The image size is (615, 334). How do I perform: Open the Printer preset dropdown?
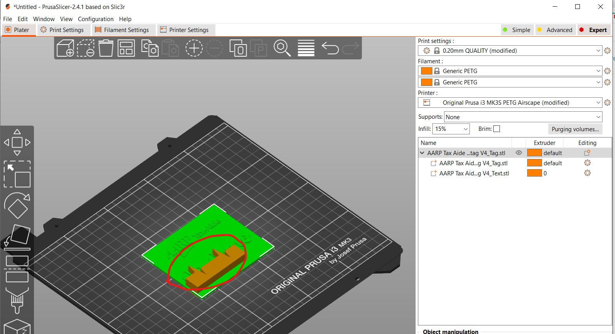point(510,102)
